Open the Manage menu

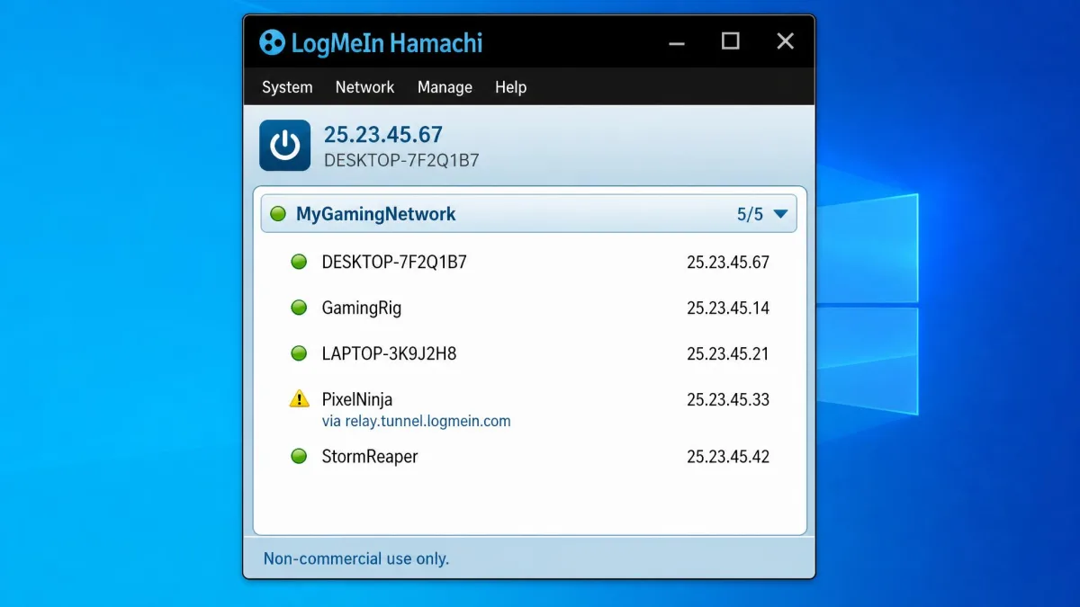(445, 87)
